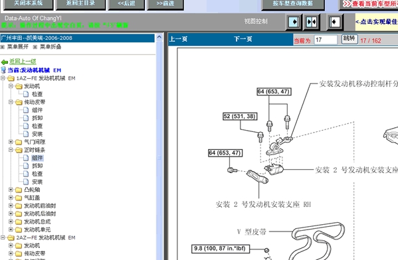Expand the 发动机 folder under 2AZ-FE
The width and height of the screenshot is (398, 260).
[11, 245]
